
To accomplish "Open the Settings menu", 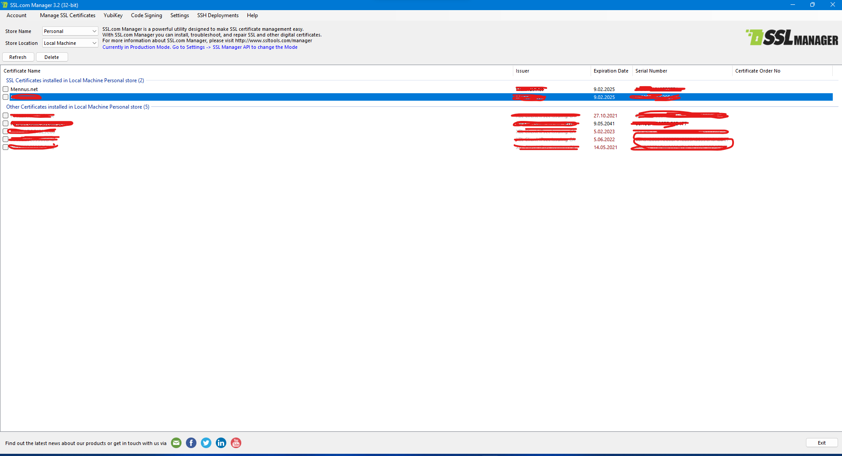I will coord(180,15).
